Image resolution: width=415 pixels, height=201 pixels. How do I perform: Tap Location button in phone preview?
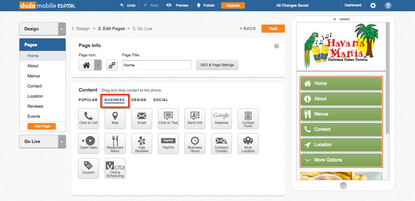pos(341,145)
